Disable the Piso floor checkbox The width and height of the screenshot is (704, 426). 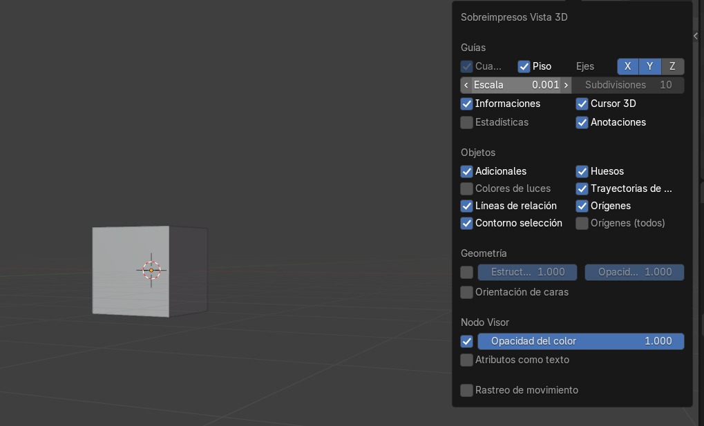(524, 66)
